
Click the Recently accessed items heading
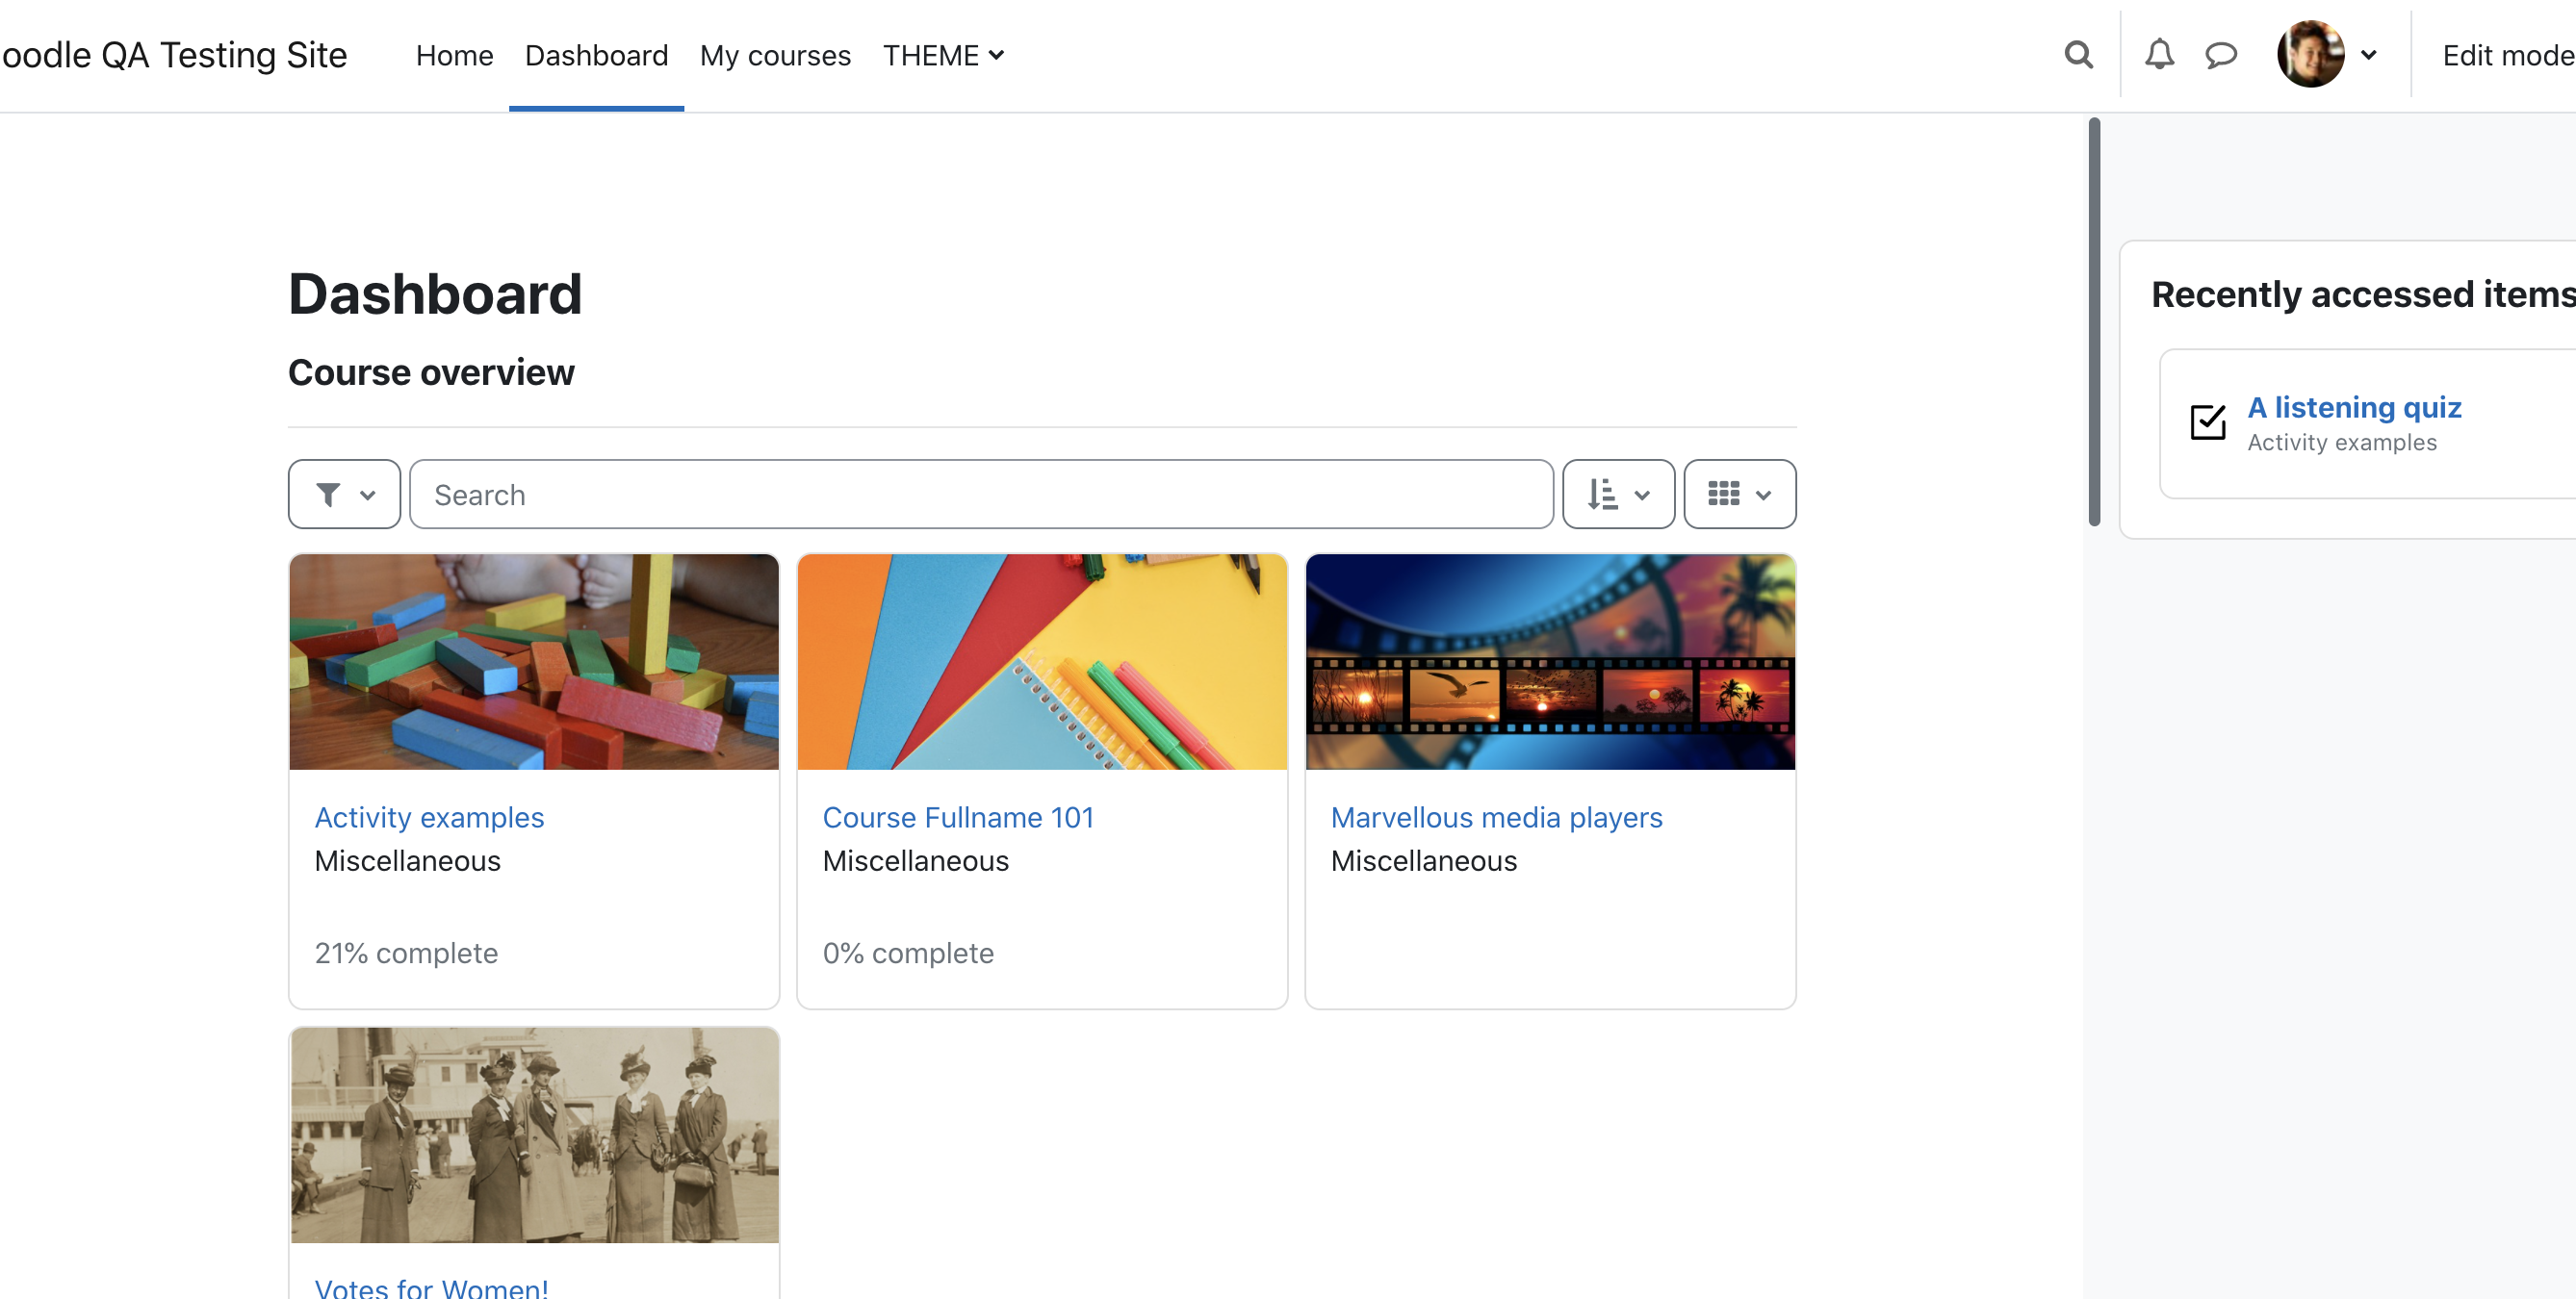[x=2362, y=294]
